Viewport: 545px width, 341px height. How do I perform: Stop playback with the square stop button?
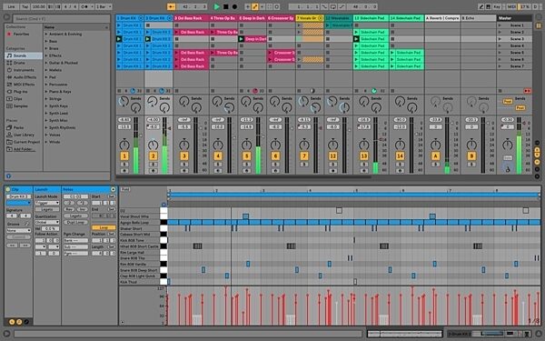coord(226,6)
